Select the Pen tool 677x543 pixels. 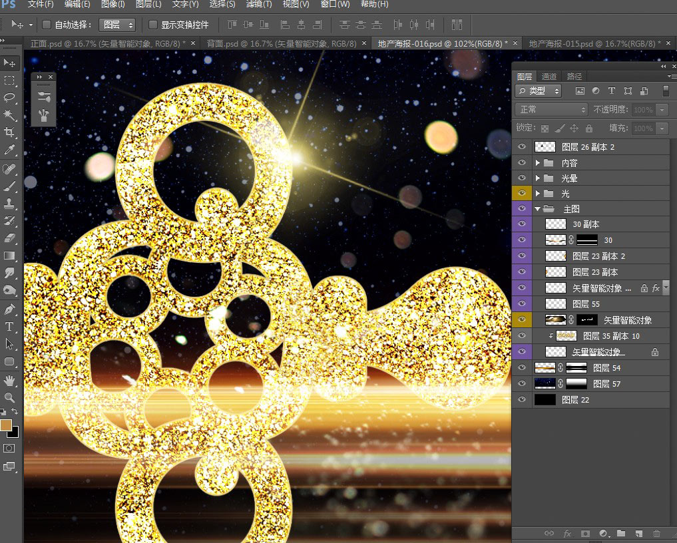[9, 309]
